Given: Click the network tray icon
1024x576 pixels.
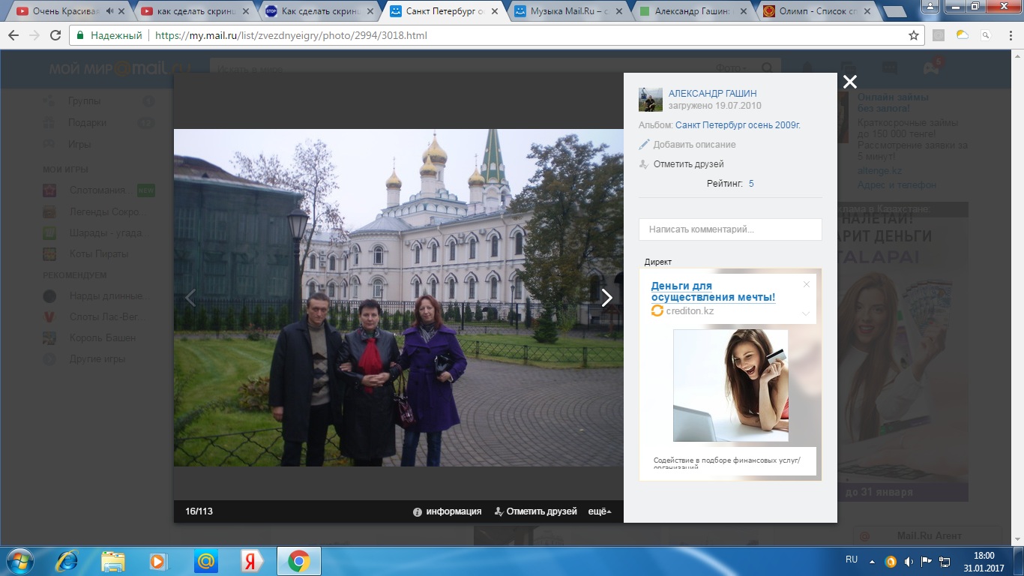Looking at the screenshot, I should click(x=946, y=561).
